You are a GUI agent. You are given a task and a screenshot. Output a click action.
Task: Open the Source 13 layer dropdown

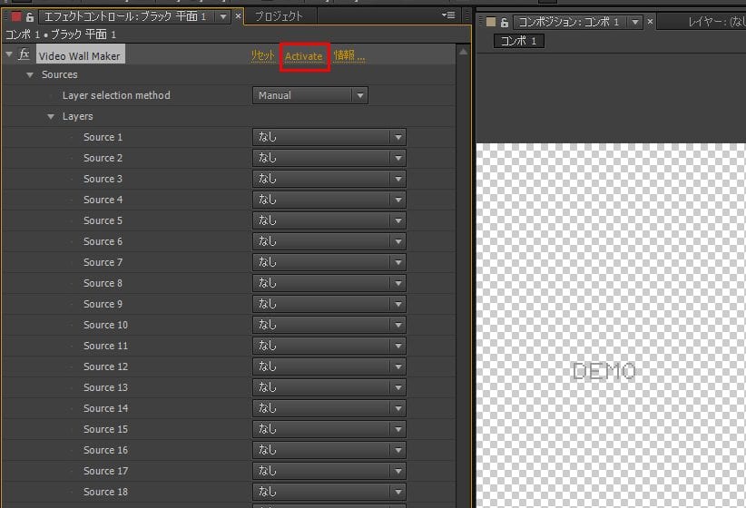[329, 387]
